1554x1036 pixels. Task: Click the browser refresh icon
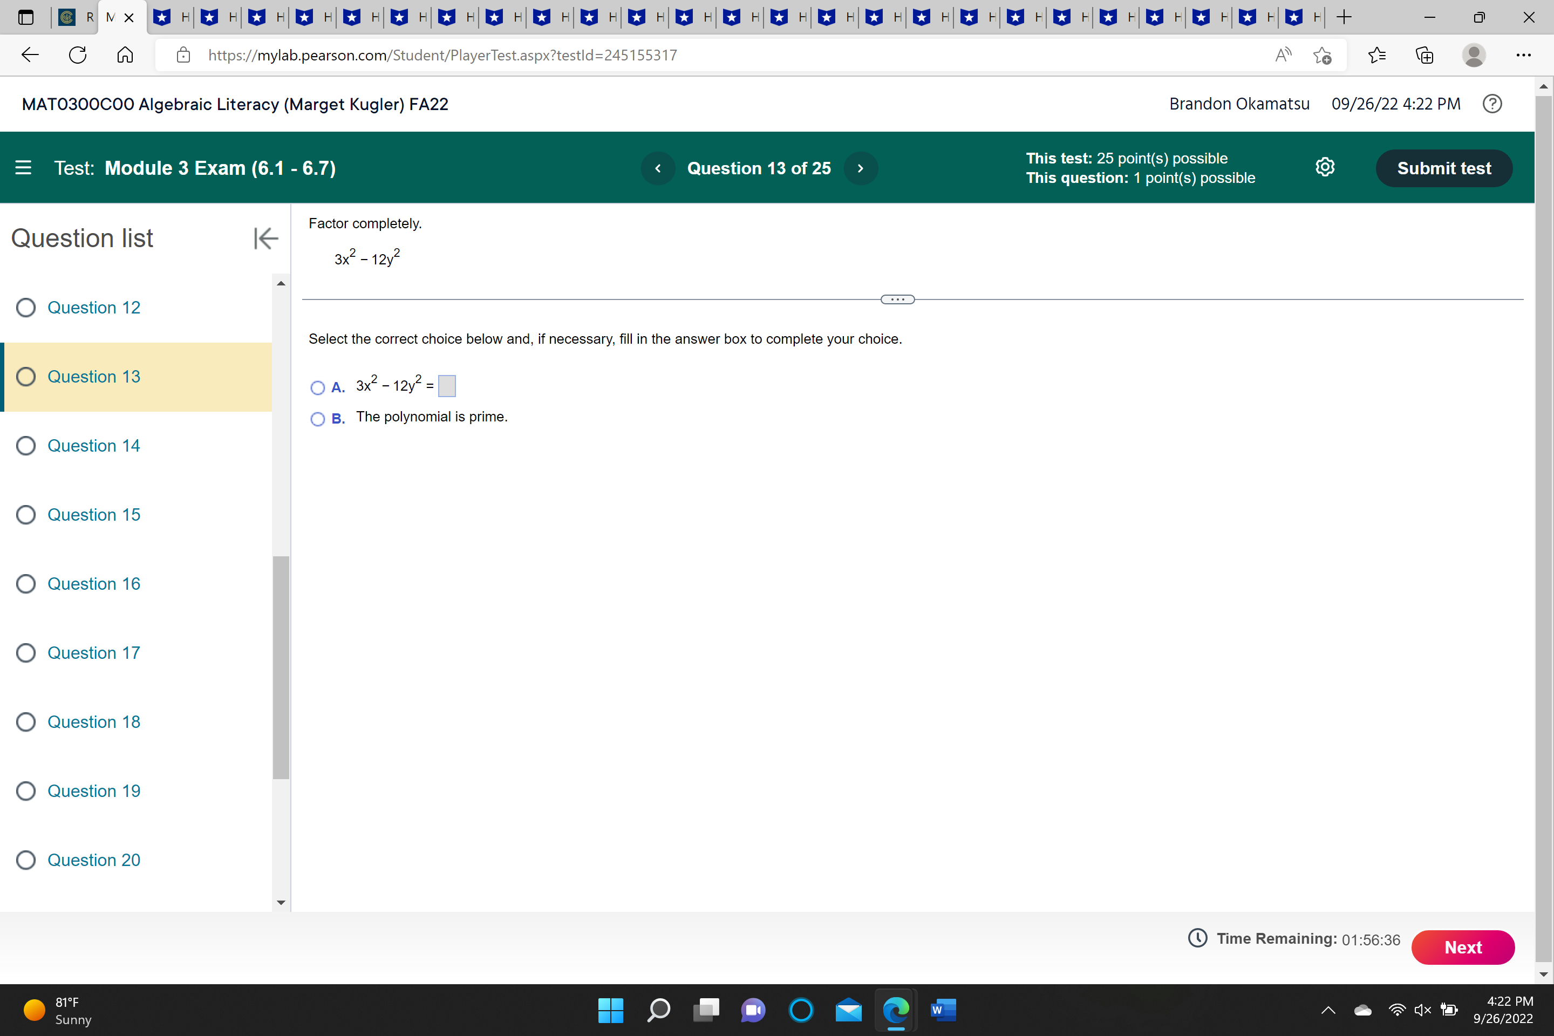pyautogui.click(x=78, y=55)
